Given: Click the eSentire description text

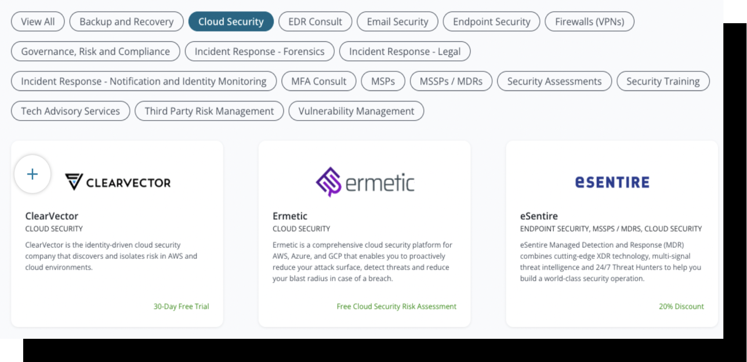Looking at the screenshot, I should (x=611, y=262).
